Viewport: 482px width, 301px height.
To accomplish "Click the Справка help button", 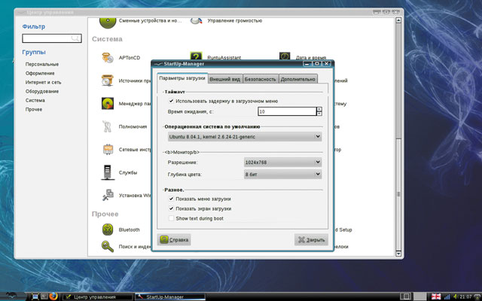I will tap(174, 239).
